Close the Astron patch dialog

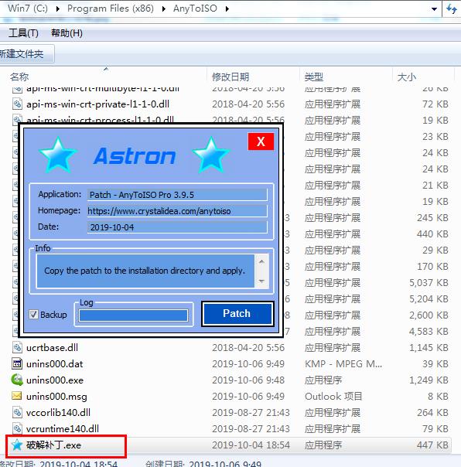point(261,141)
